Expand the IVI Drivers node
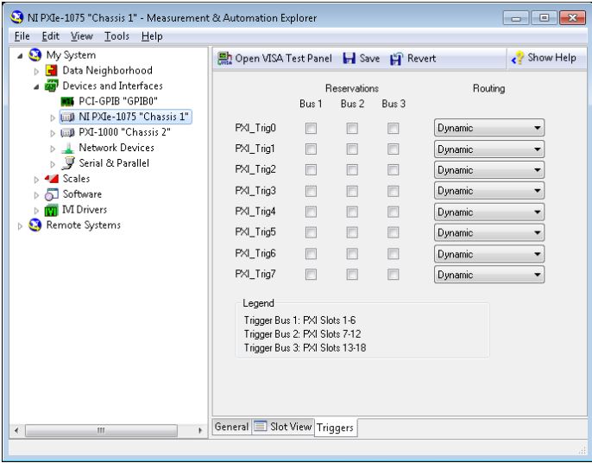592x463 pixels. coord(36,211)
